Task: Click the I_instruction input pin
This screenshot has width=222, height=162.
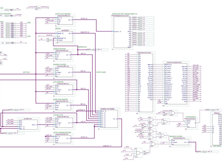Action: (x=7, y=16)
